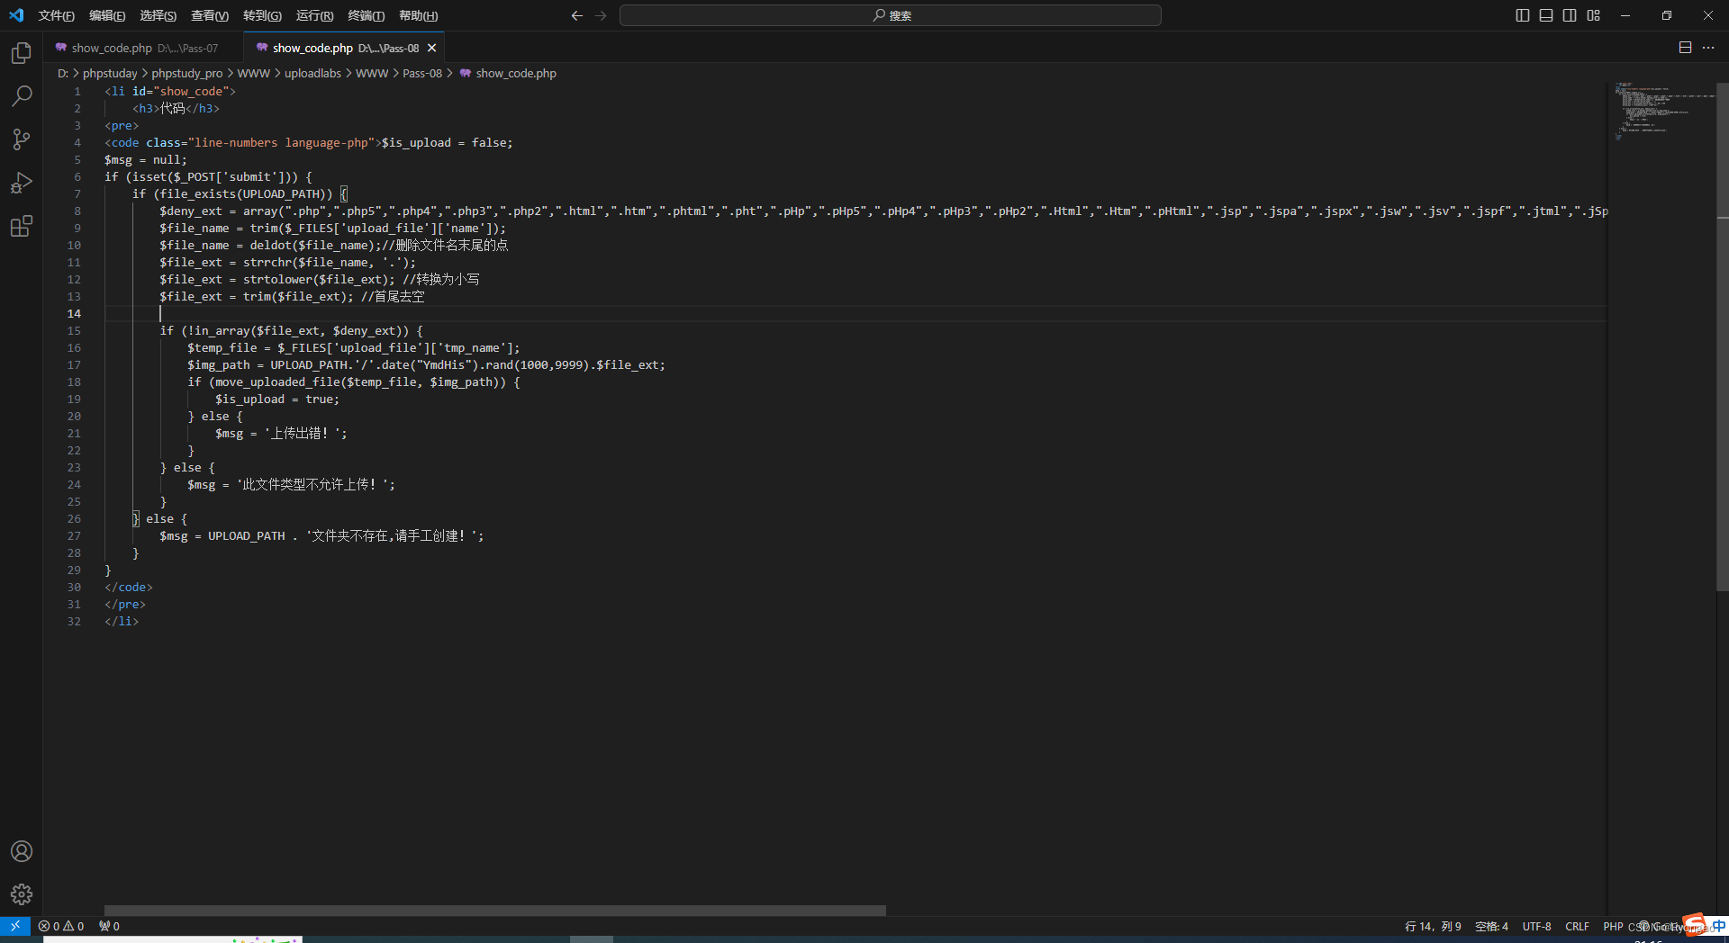Viewport: 1729px width, 943px height.
Task: Open the Source Control view
Action: [22, 139]
